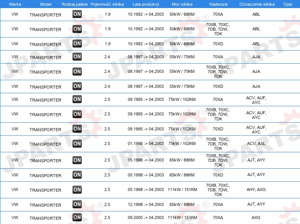
Task: Click the Opis column header
Action: [x=288, y=4]
